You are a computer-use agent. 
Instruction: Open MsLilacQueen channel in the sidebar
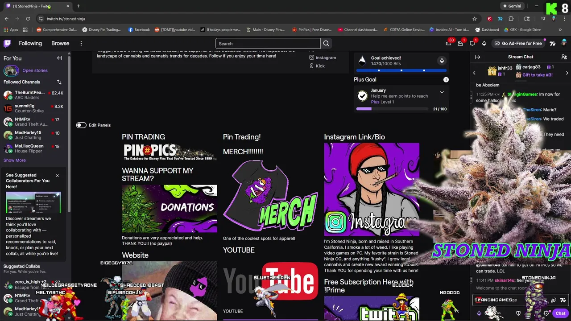[34, 148]
